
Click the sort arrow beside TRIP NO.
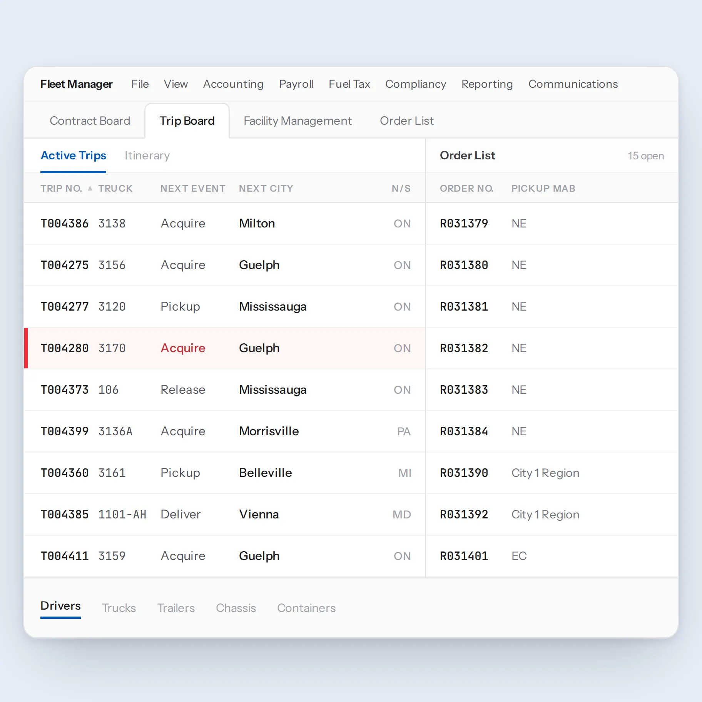click(90, 188)
